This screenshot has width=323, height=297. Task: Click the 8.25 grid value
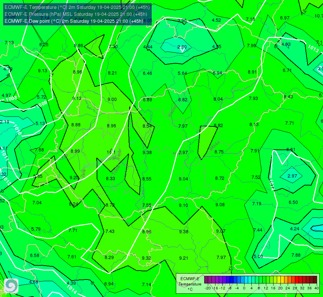[x=44, y=45]
